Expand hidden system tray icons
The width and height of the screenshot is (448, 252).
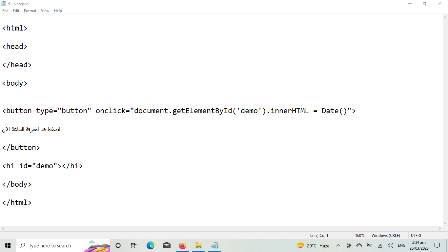pyautogui.click(x=338, y=245)
